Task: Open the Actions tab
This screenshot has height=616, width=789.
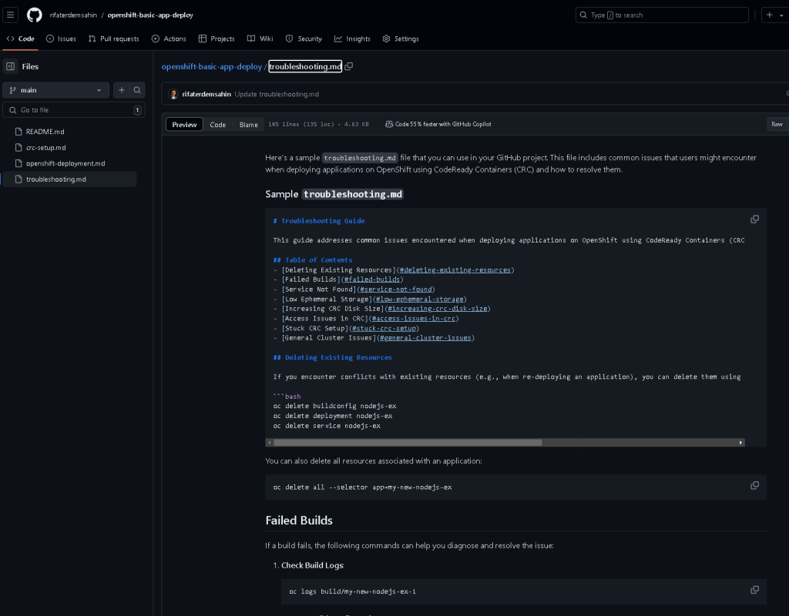Action: click(169, 38)
